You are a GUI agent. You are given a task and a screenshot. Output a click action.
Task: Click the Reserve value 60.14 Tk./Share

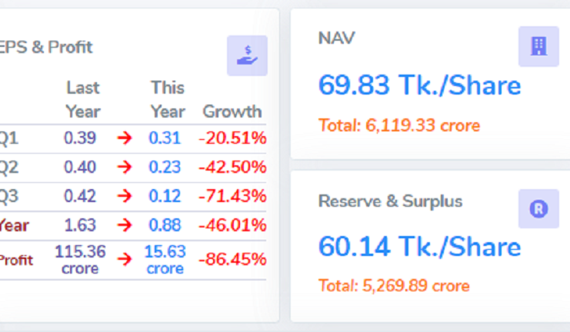pos(419,247)
